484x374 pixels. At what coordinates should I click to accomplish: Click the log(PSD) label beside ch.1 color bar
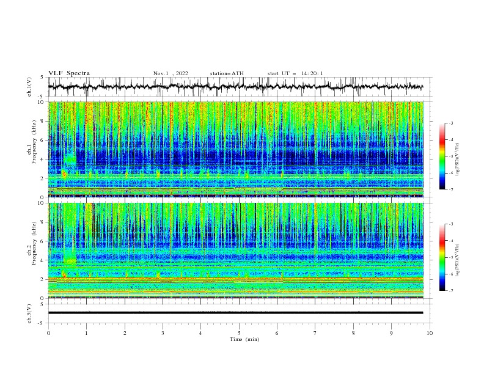tap(457, 159)
